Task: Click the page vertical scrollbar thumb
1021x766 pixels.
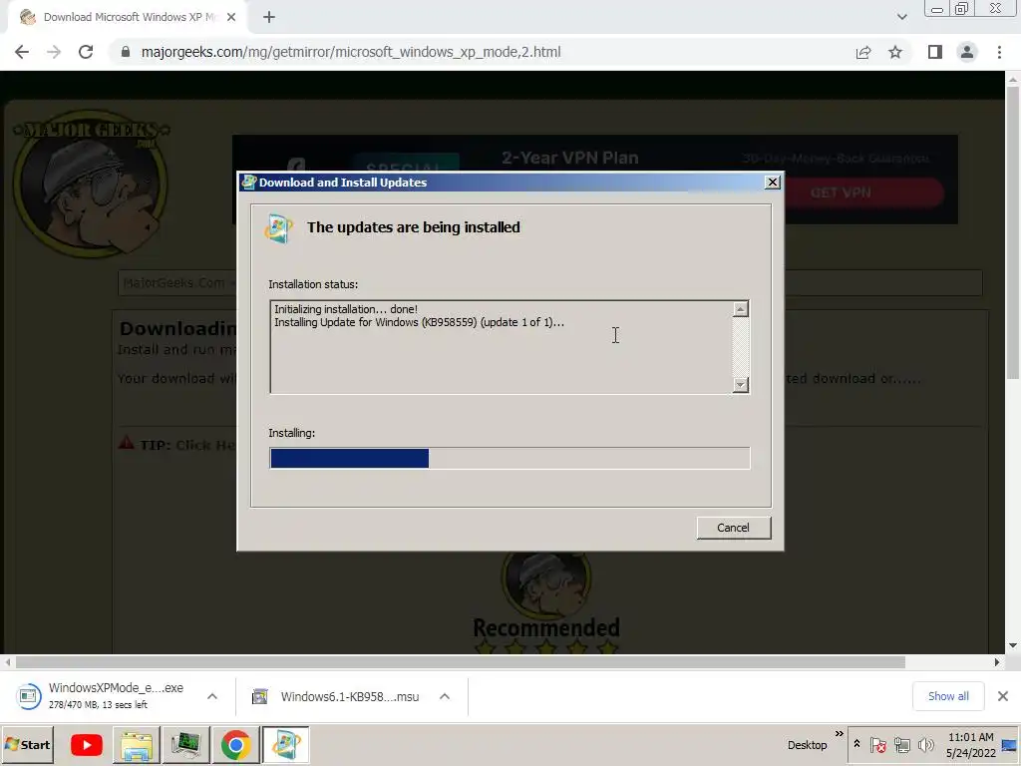Action: (1013, 231)
